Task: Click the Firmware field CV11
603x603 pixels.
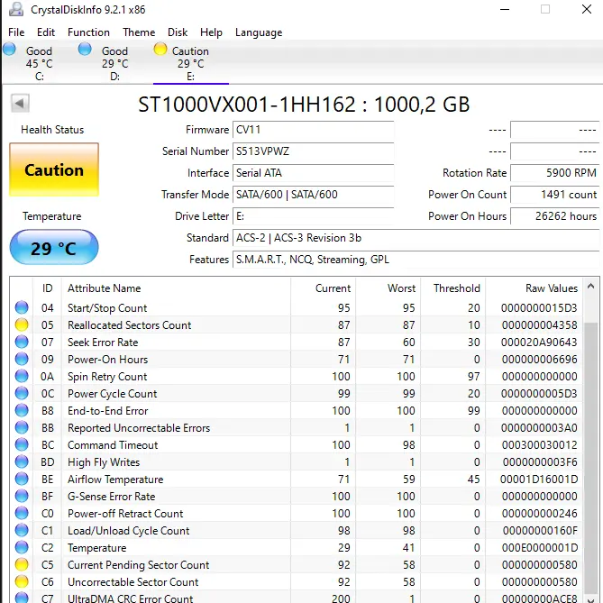Action: click(x=313, y=130)
